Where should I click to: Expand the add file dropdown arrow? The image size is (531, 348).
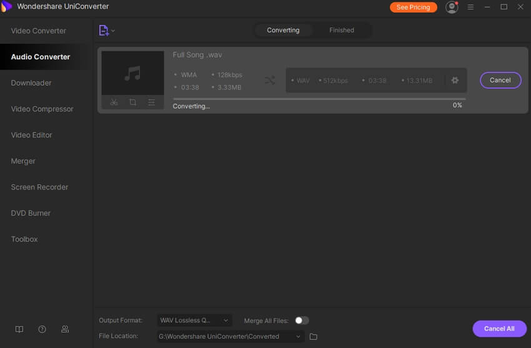[113, 31]
